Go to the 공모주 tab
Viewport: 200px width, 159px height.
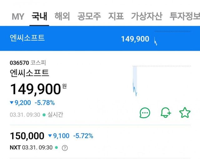(x=89, y=16)
